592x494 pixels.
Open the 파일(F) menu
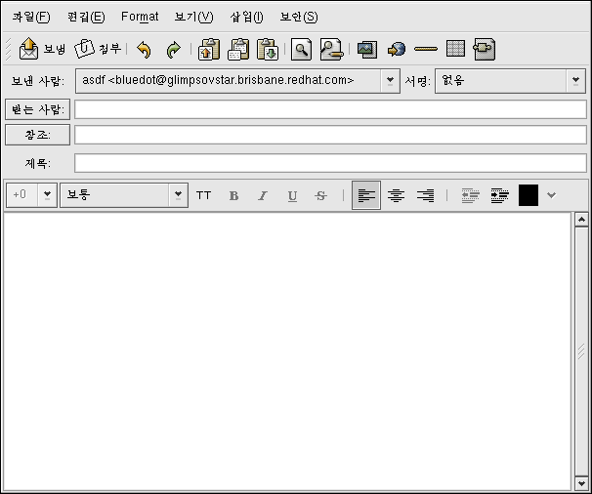30,17
